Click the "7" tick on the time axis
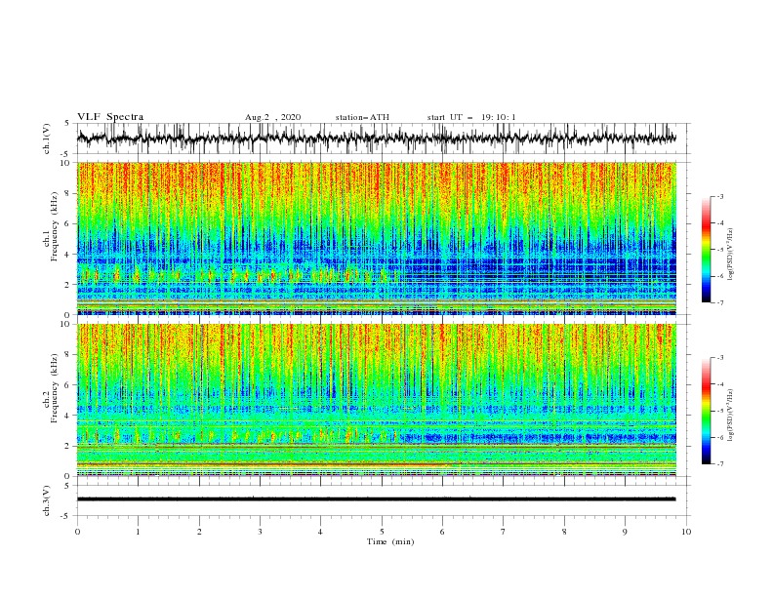The height and width of the screenshot is (597, 773). 504,532
